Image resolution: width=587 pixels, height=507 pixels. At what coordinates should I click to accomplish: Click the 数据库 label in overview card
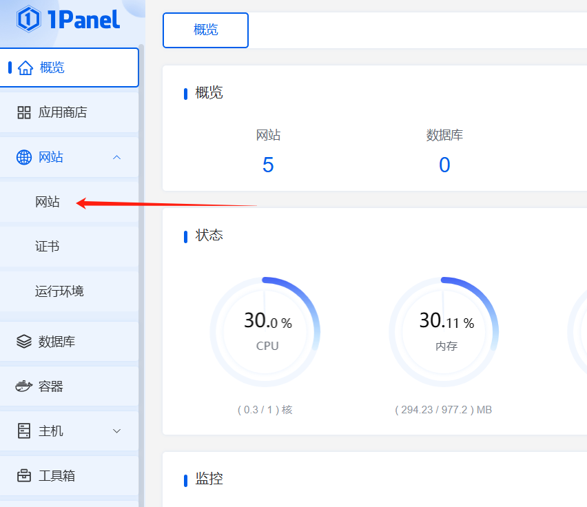coord(444,135)
